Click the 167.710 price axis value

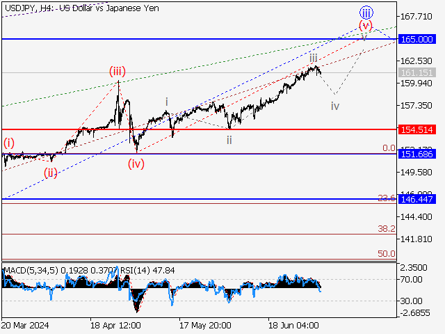(416, 17)
